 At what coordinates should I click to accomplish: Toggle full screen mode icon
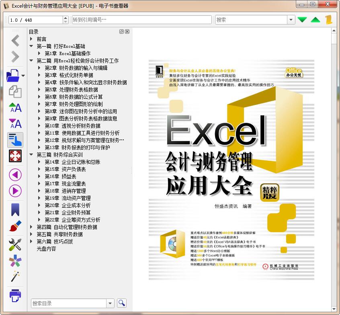click(x=15, y=156)
